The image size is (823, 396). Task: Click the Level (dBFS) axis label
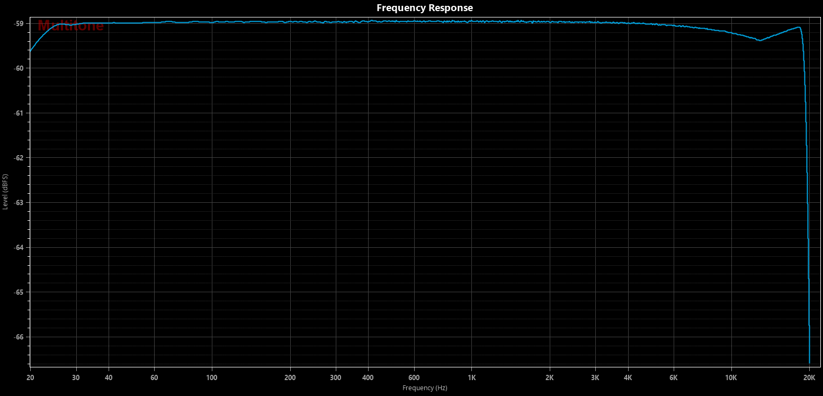click(x=5, y=192)
